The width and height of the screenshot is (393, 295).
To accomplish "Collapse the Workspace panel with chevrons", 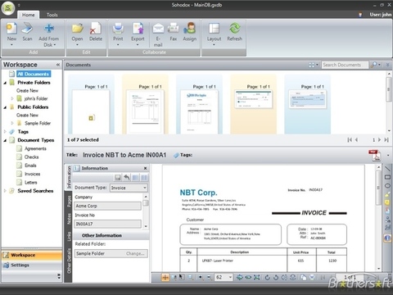I will (x=58, y=65).
